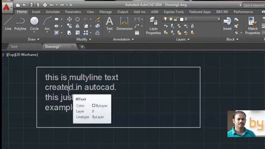Expand the Modify panel

[84, 39]
